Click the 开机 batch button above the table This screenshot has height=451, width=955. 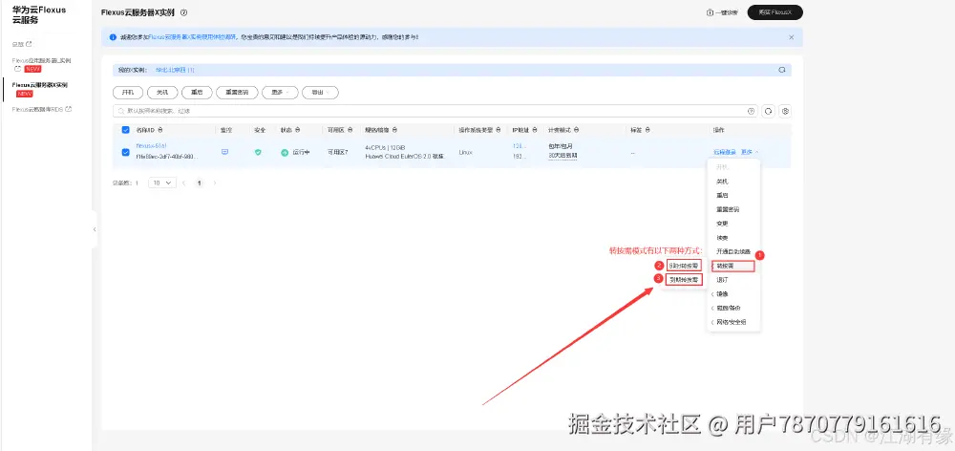click(x=128, y=92)
